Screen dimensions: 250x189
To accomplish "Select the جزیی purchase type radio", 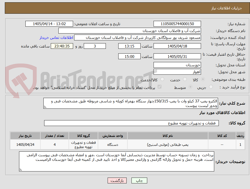I will coord(211,87).
